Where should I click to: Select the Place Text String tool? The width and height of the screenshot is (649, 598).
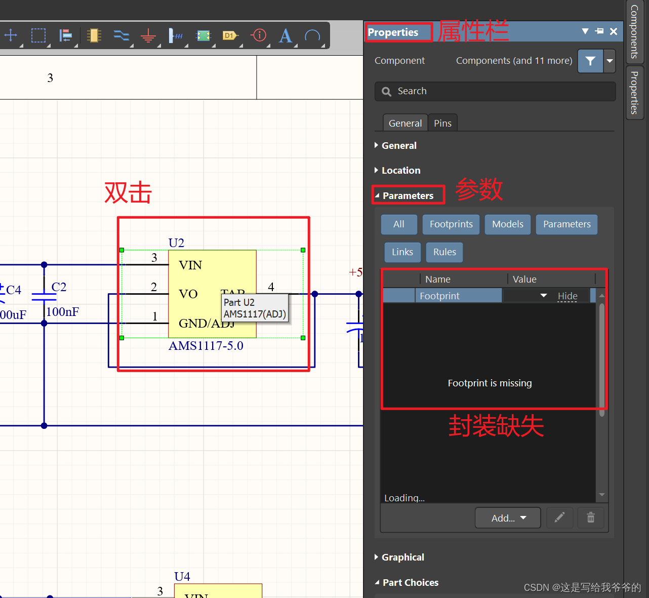pos(286,35)
